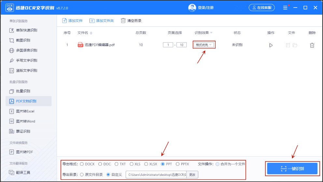Click file name 迅捷PDF编辑器.pdf

(100, 45)
